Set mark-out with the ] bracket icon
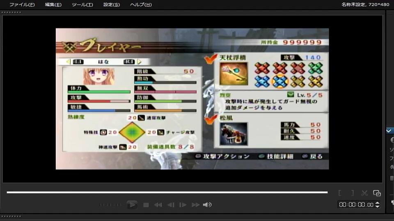The height and width of the screenshot is (221, 394). 353,193
